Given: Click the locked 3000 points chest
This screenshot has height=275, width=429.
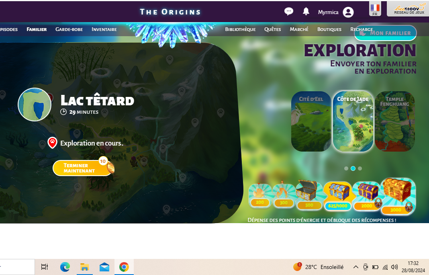Looking at the screenshot, I should [x=398, y=196].
